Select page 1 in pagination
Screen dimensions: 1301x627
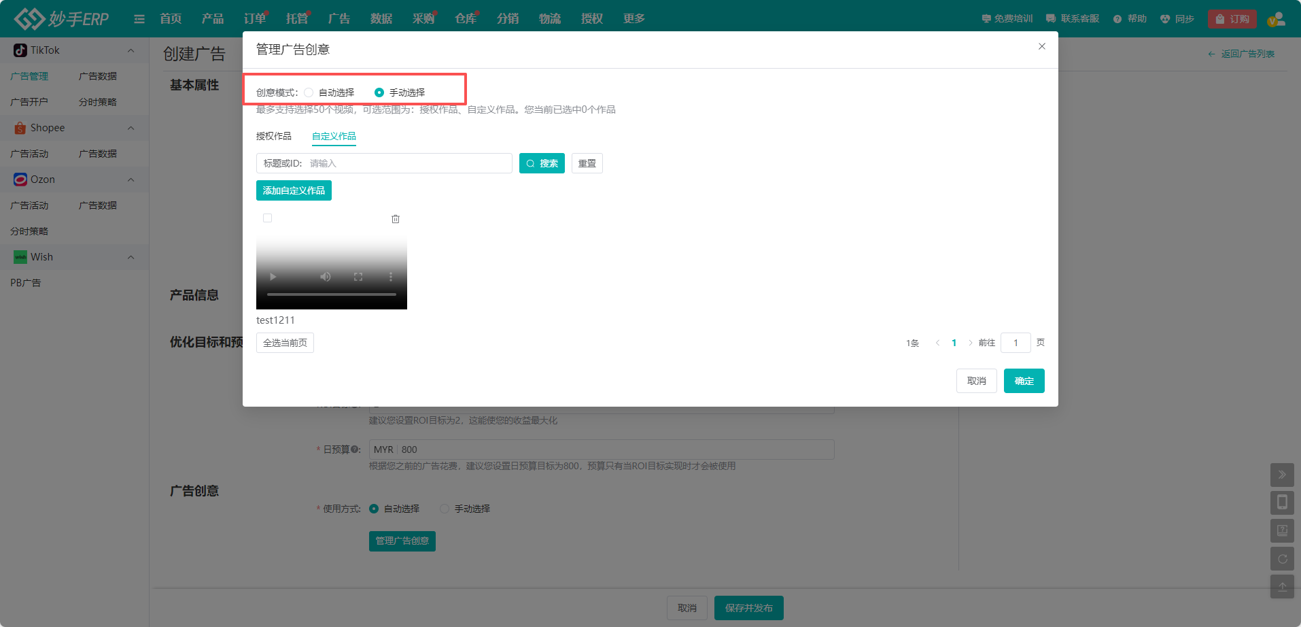pyautogui.click(x=954, y=343)
